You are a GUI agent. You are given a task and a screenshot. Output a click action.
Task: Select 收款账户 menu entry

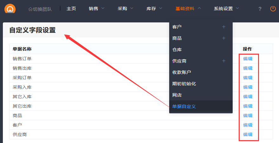[182, 72]
